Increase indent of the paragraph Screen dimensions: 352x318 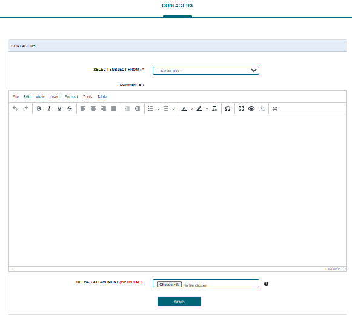[x=138, y=108]
